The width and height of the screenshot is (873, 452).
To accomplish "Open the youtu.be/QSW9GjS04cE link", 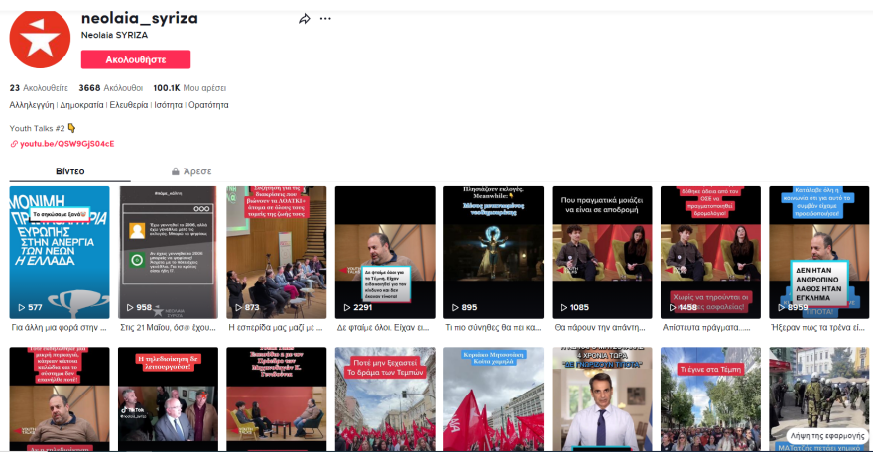I will tap(66, 144).
